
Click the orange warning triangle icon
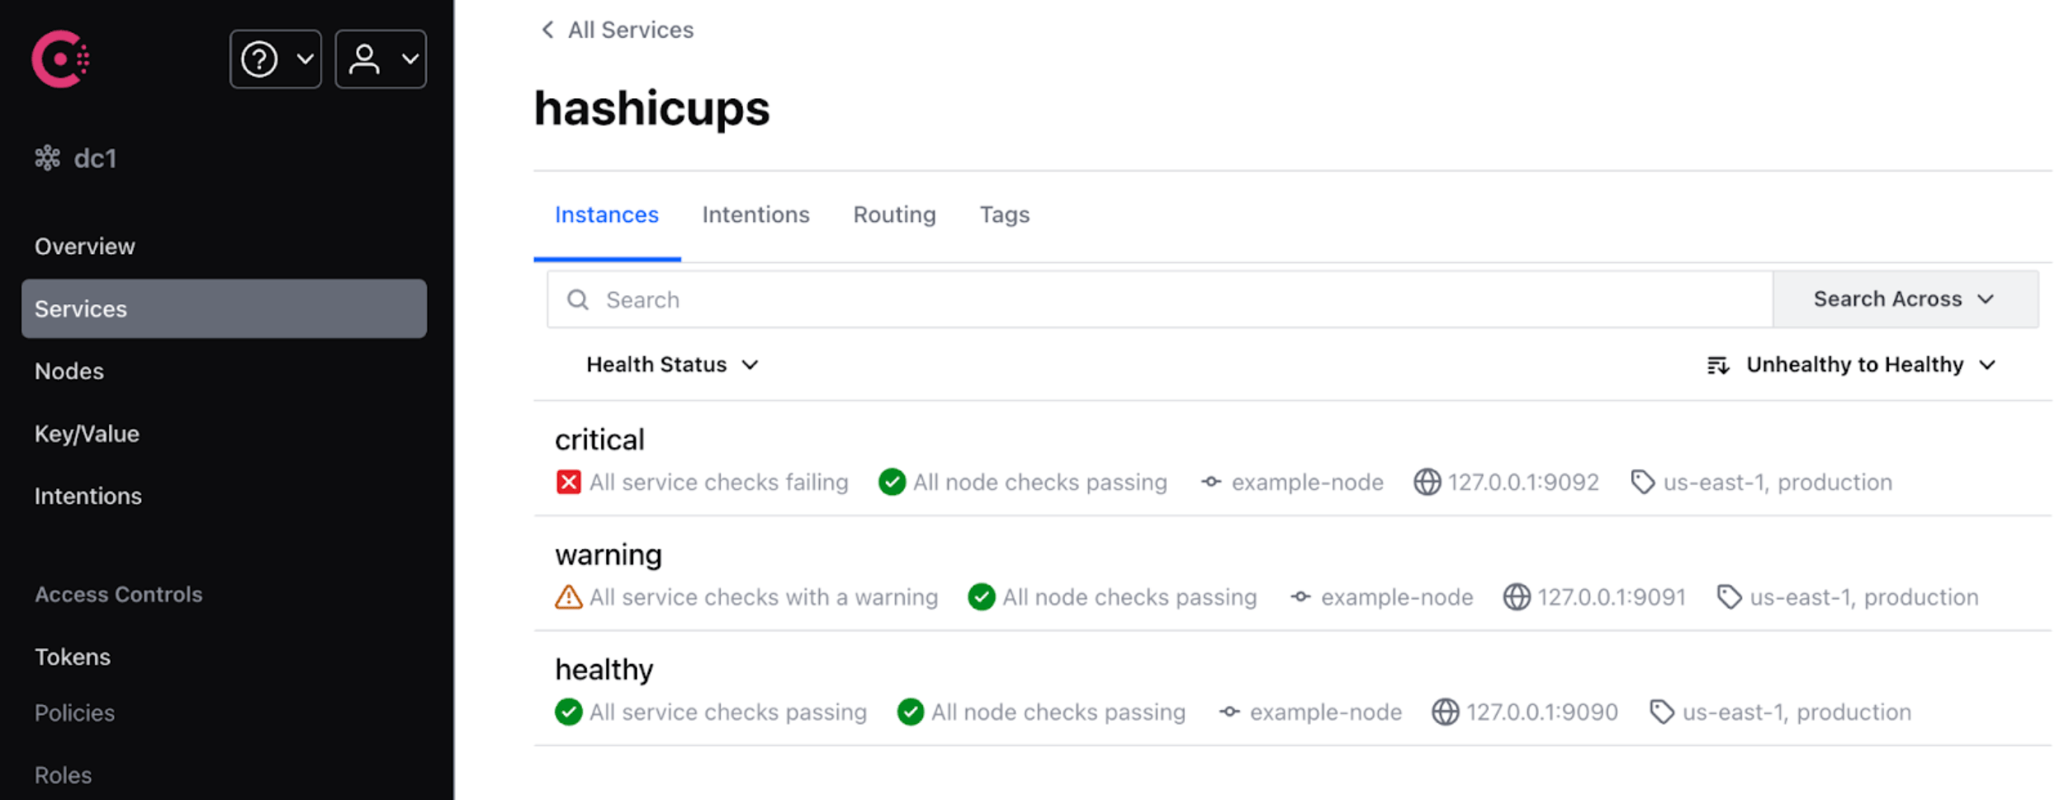[568, 597]
